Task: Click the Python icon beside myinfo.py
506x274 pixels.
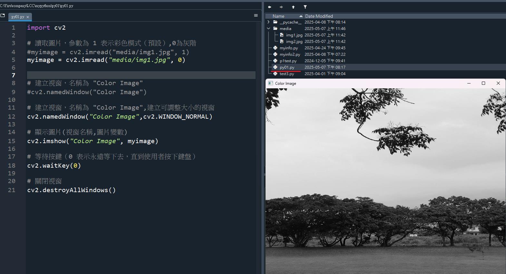Action: pos(275,48)
